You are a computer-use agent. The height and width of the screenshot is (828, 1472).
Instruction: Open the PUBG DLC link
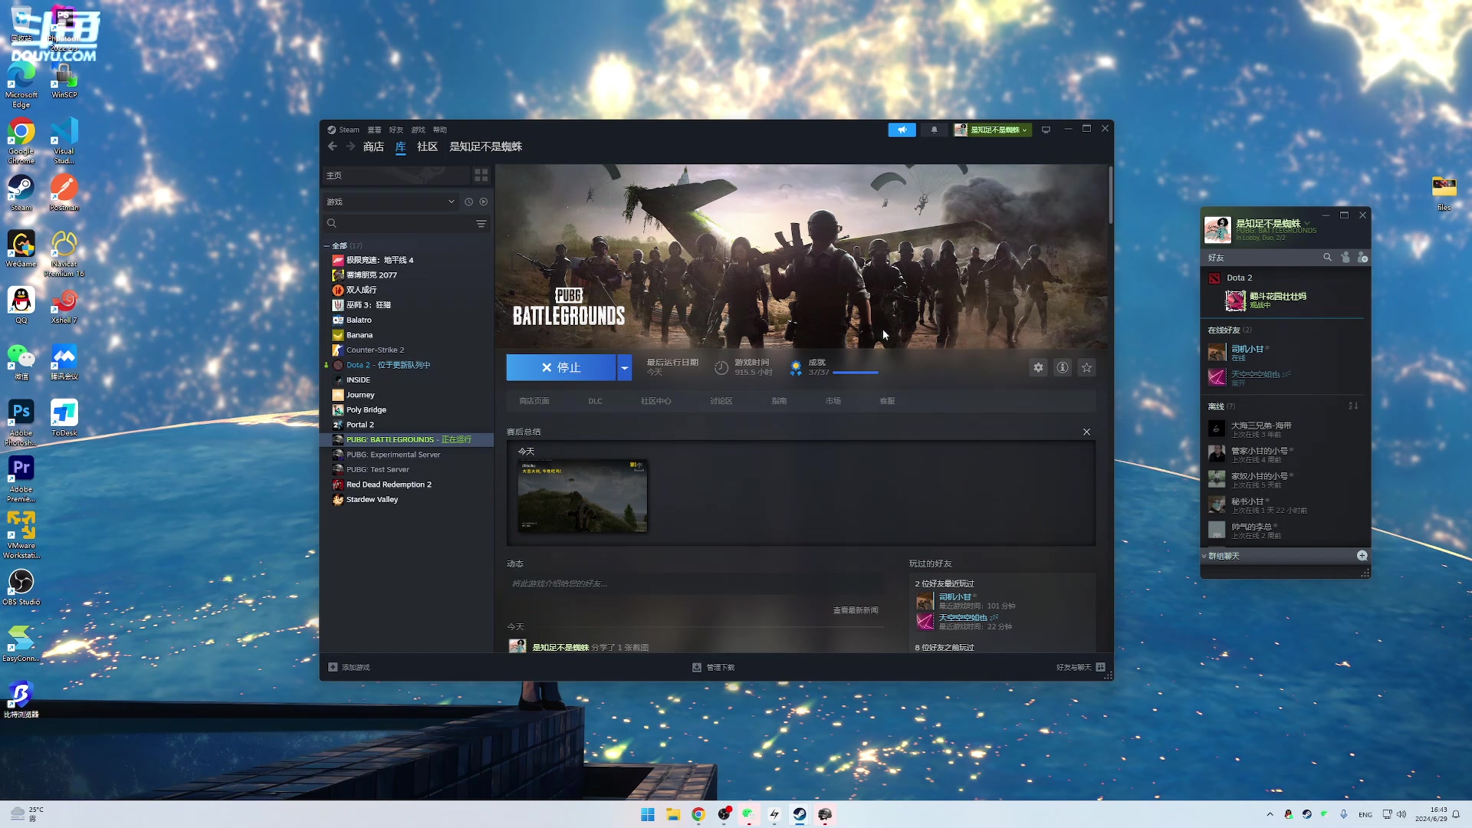[595, 401]
